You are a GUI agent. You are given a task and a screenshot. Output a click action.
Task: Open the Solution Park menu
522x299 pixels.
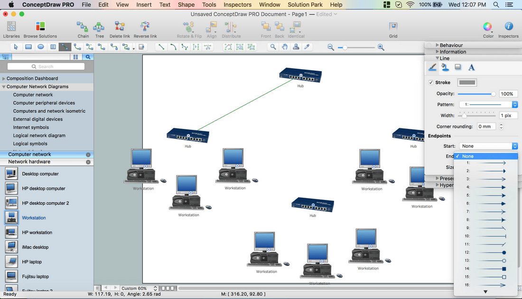click(x=305, y=5)
